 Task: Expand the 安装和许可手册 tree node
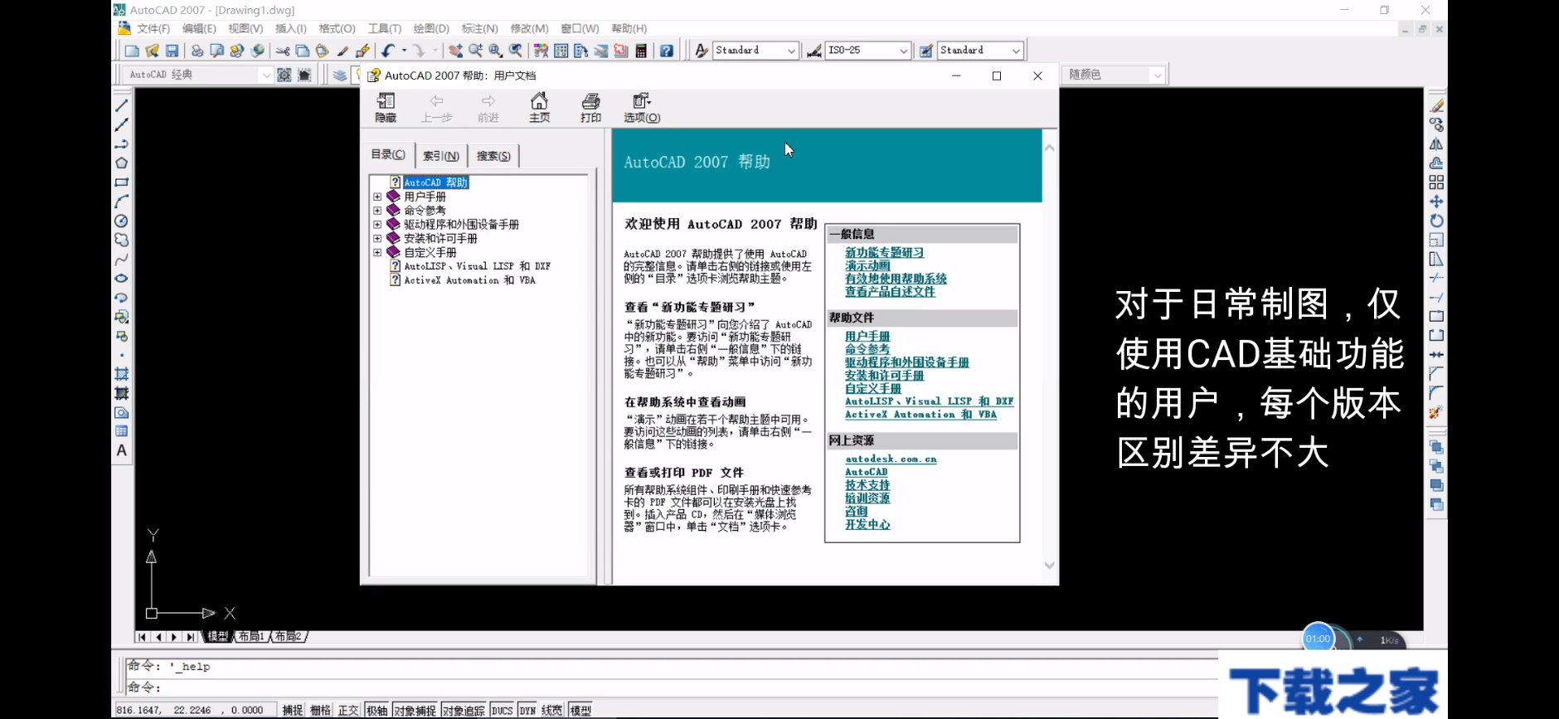click(x=377, y=239)
